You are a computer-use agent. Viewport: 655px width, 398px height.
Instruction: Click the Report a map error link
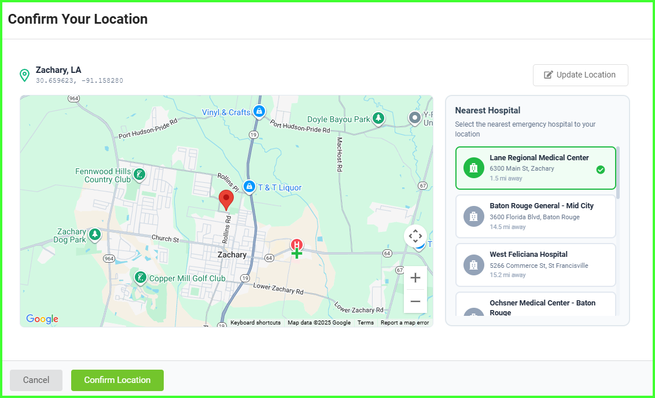point(404,322)
